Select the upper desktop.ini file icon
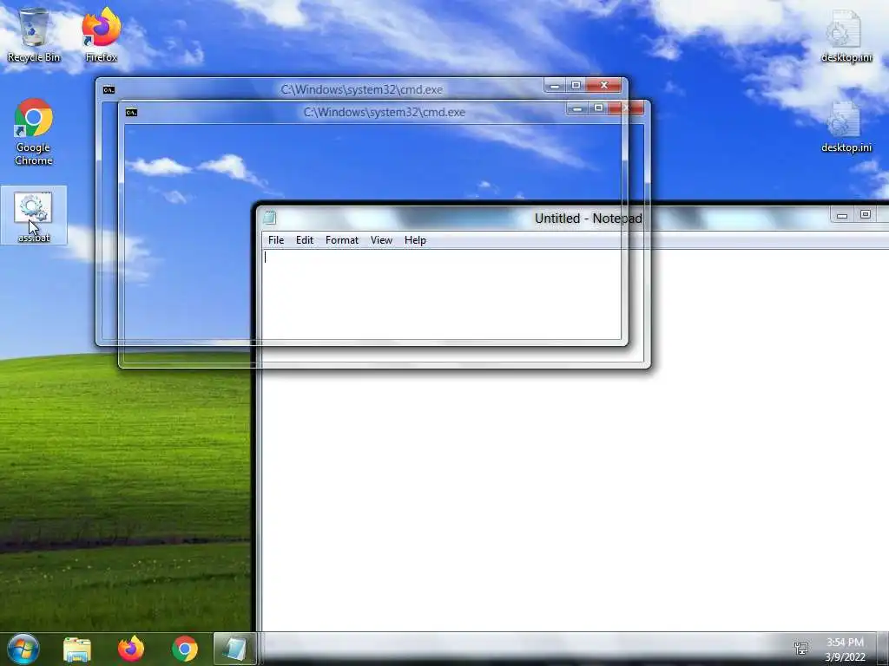 pyautogui.click(x=846, y=35)
